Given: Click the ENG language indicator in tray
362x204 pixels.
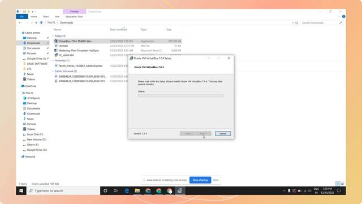Looking at the screenshot, I should pyautogui.click(x=316, y=190).
